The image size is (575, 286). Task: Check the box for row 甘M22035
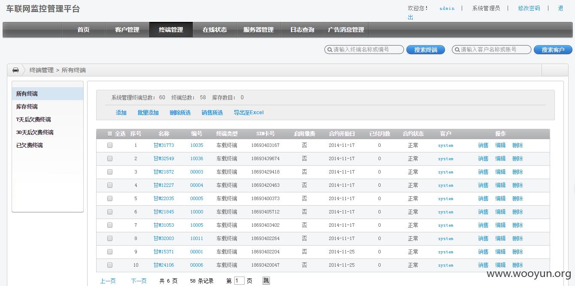pos(110,198)
